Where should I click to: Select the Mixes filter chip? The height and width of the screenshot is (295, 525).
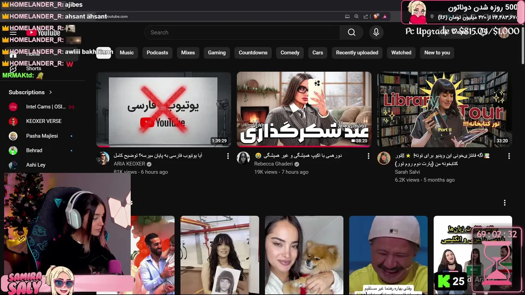[188, 52]
